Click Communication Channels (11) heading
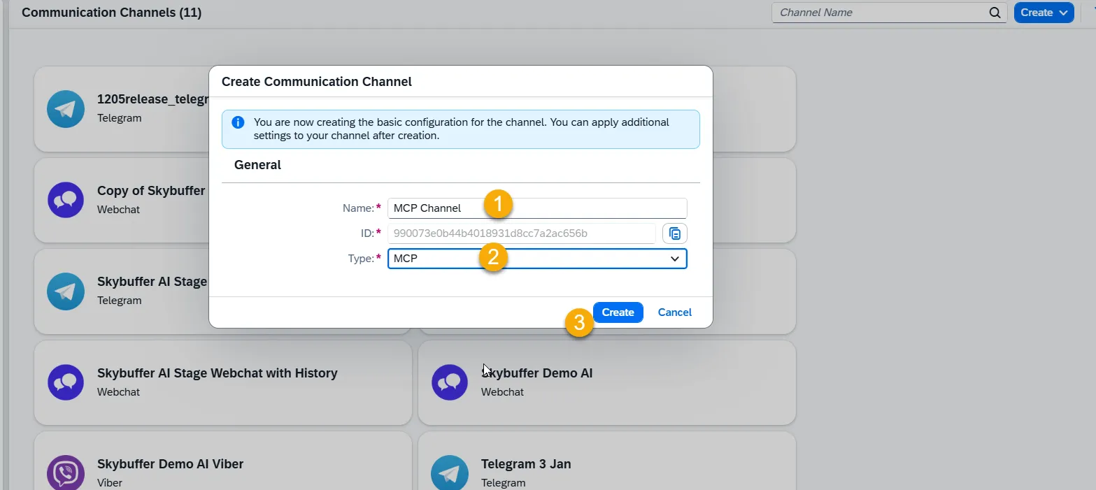 [112, 13]
